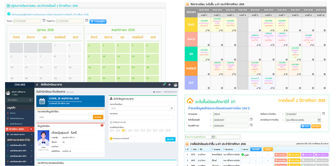Viewport: 336px width, 166px height.
Task: Click the roster search text box beside filter dropdown
Action: click(228, 137)
